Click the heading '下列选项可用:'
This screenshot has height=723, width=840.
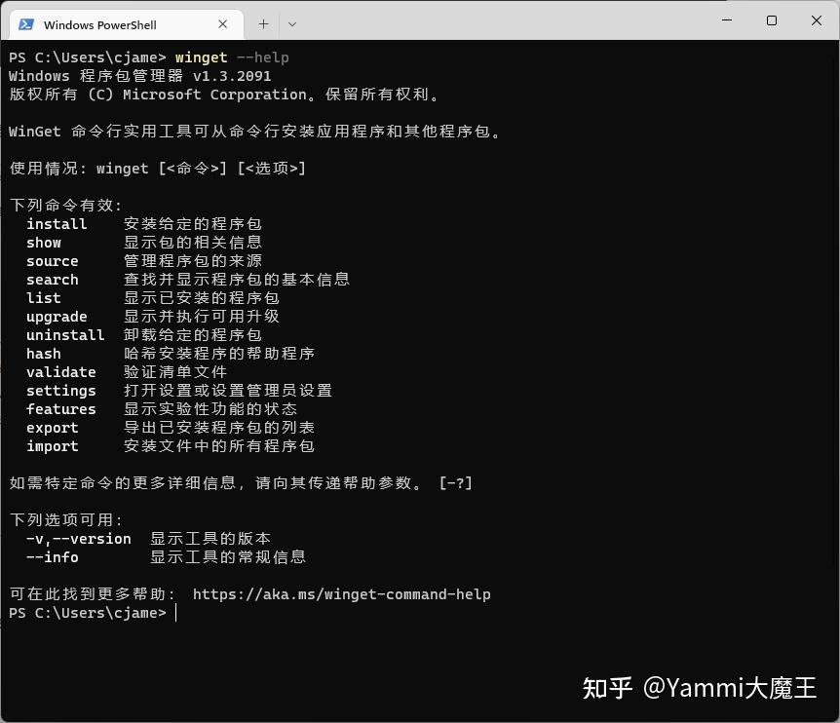coord(66,520)
